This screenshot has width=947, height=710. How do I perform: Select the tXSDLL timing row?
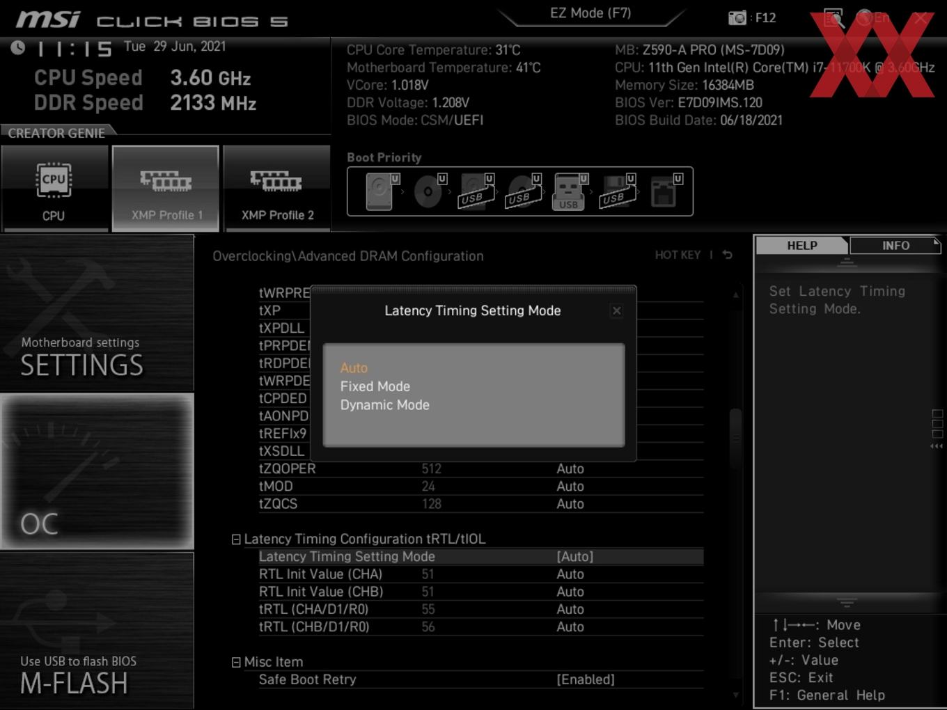[x=282, y=451]
